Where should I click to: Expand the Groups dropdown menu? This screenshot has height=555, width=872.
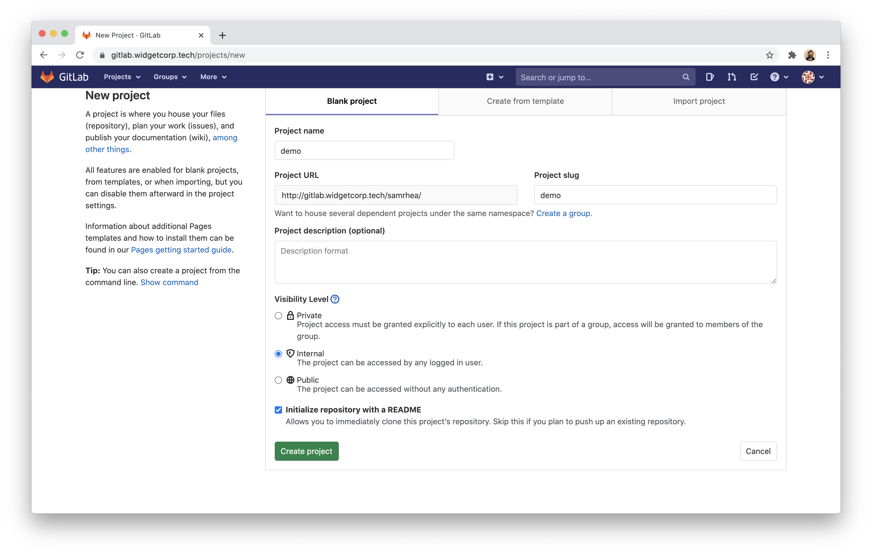(170, 77)
